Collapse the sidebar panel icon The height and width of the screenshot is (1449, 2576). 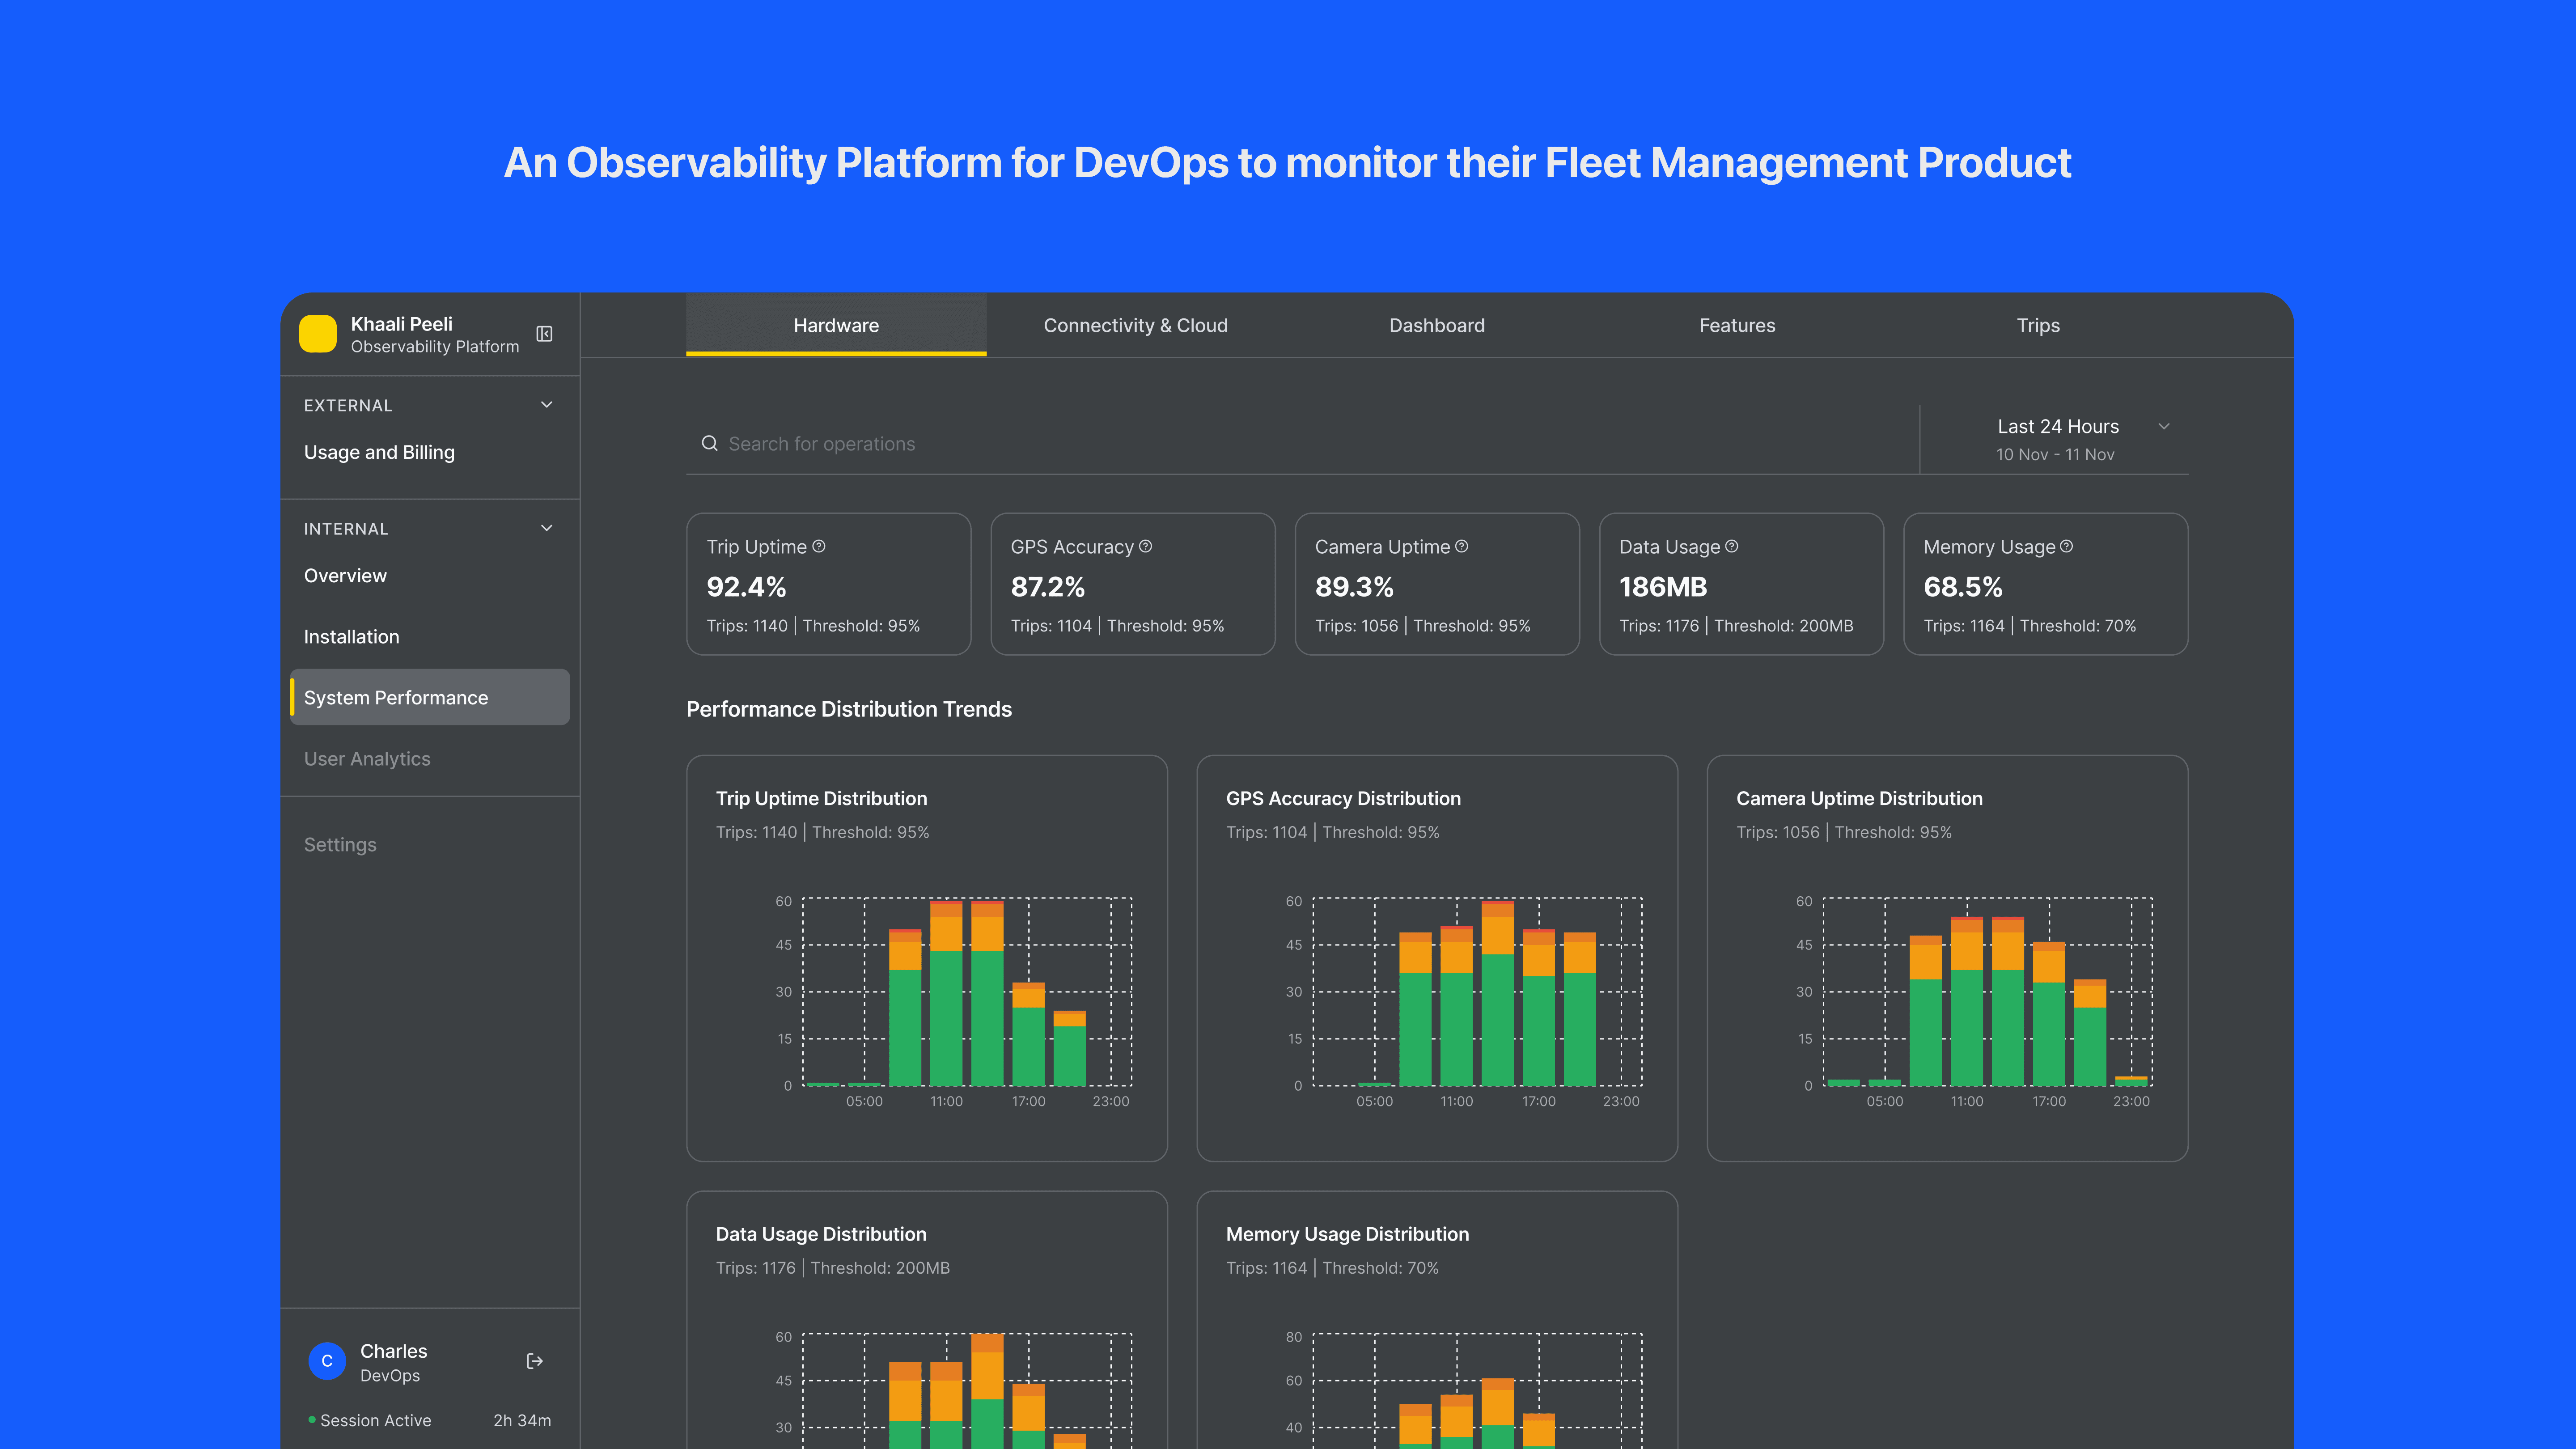(x=544, y=334)
